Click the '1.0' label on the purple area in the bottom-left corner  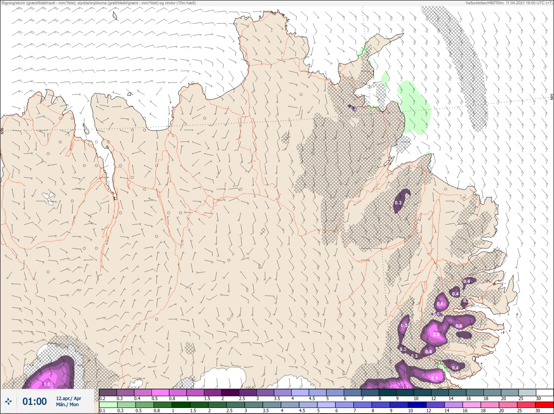pos(47,384)
